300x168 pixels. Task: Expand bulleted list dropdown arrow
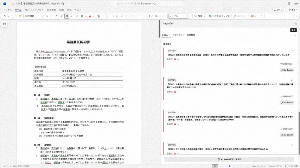(113, 16)
